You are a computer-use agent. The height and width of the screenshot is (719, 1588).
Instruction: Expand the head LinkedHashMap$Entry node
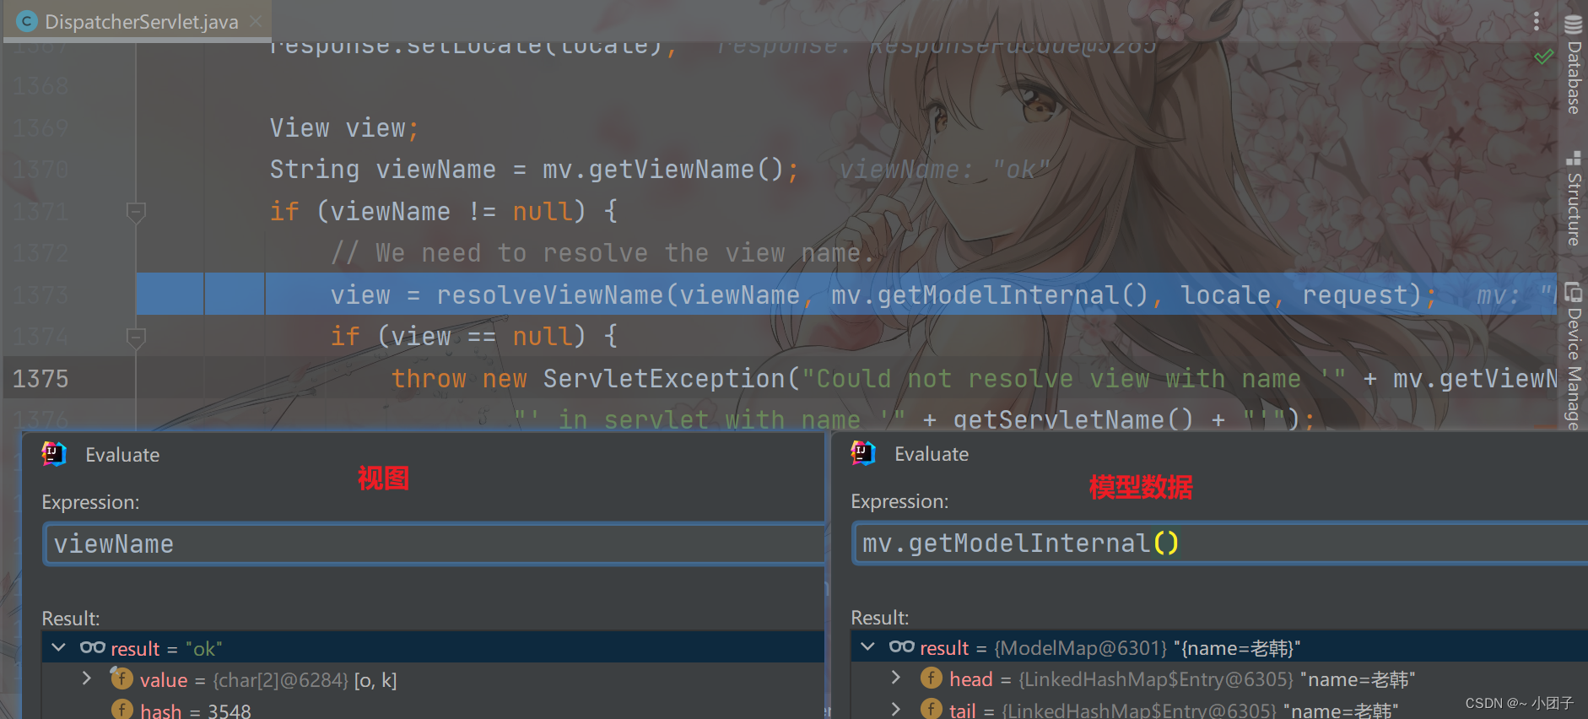(895, 678)
